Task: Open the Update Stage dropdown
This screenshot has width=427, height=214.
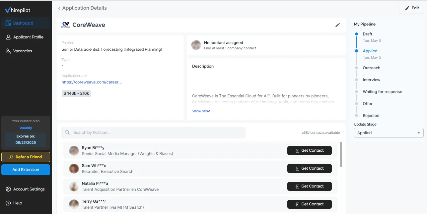Action: 389,133
